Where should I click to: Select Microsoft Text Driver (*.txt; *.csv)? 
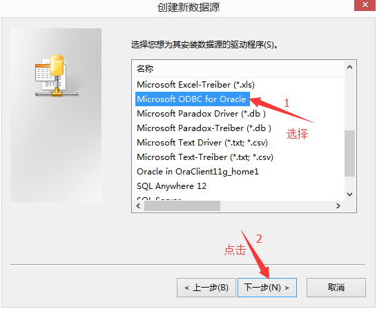click(202, 143)
